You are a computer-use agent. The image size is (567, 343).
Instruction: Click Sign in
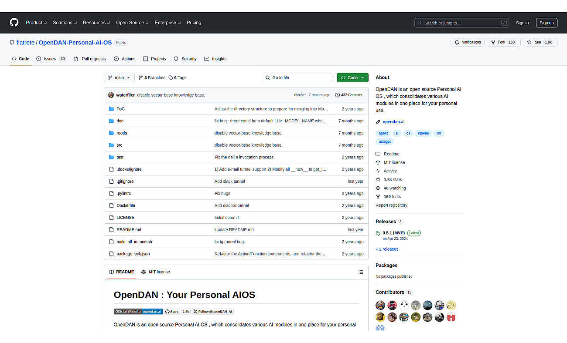[522, 23]
